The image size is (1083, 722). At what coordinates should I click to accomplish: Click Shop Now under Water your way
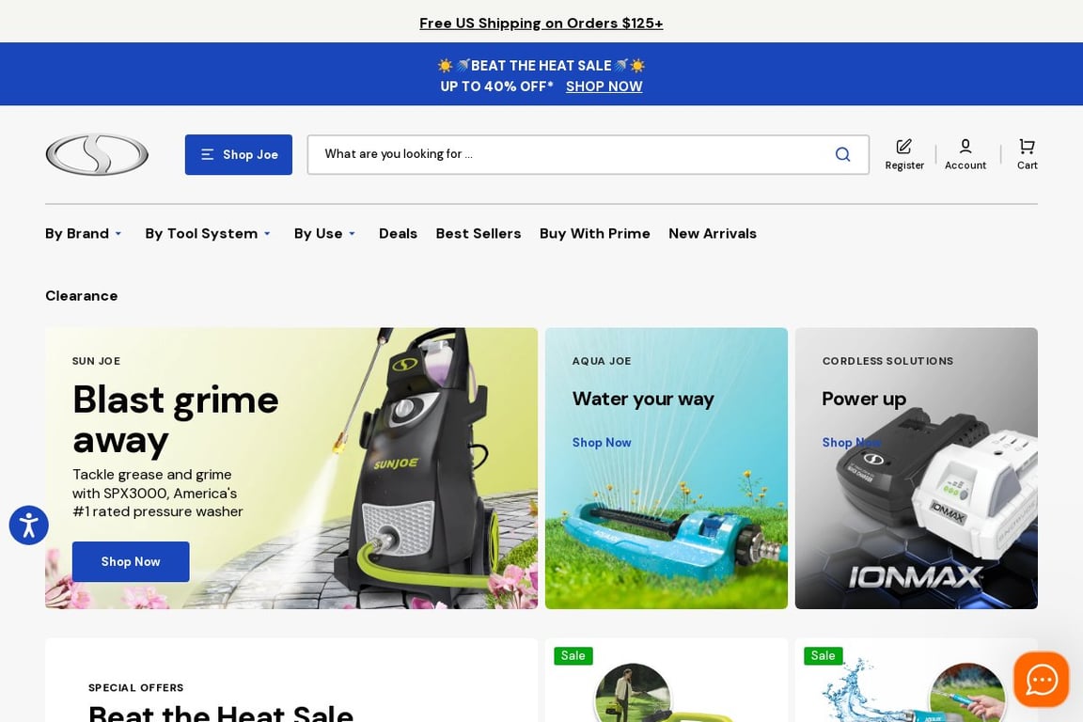click(602, 442)
